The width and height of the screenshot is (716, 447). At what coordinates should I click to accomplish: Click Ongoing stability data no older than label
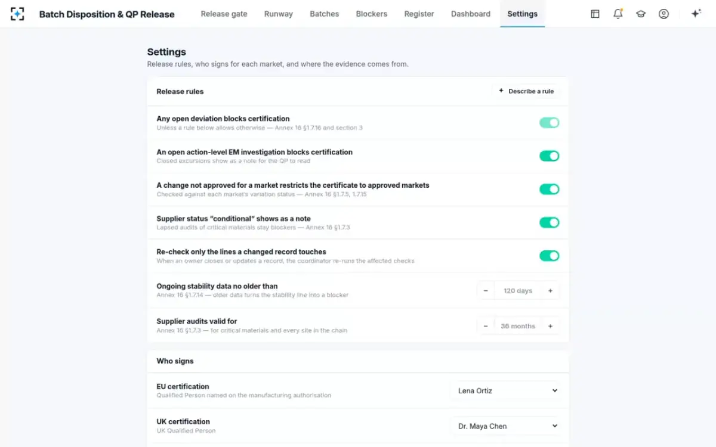coord(217,286)
